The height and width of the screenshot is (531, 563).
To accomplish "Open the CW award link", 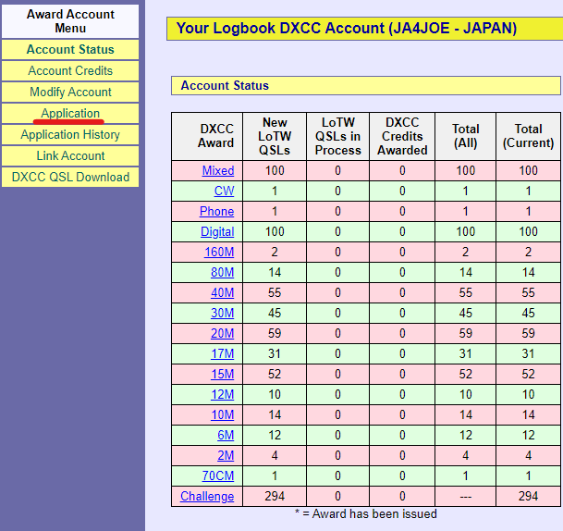I will 224,191.
